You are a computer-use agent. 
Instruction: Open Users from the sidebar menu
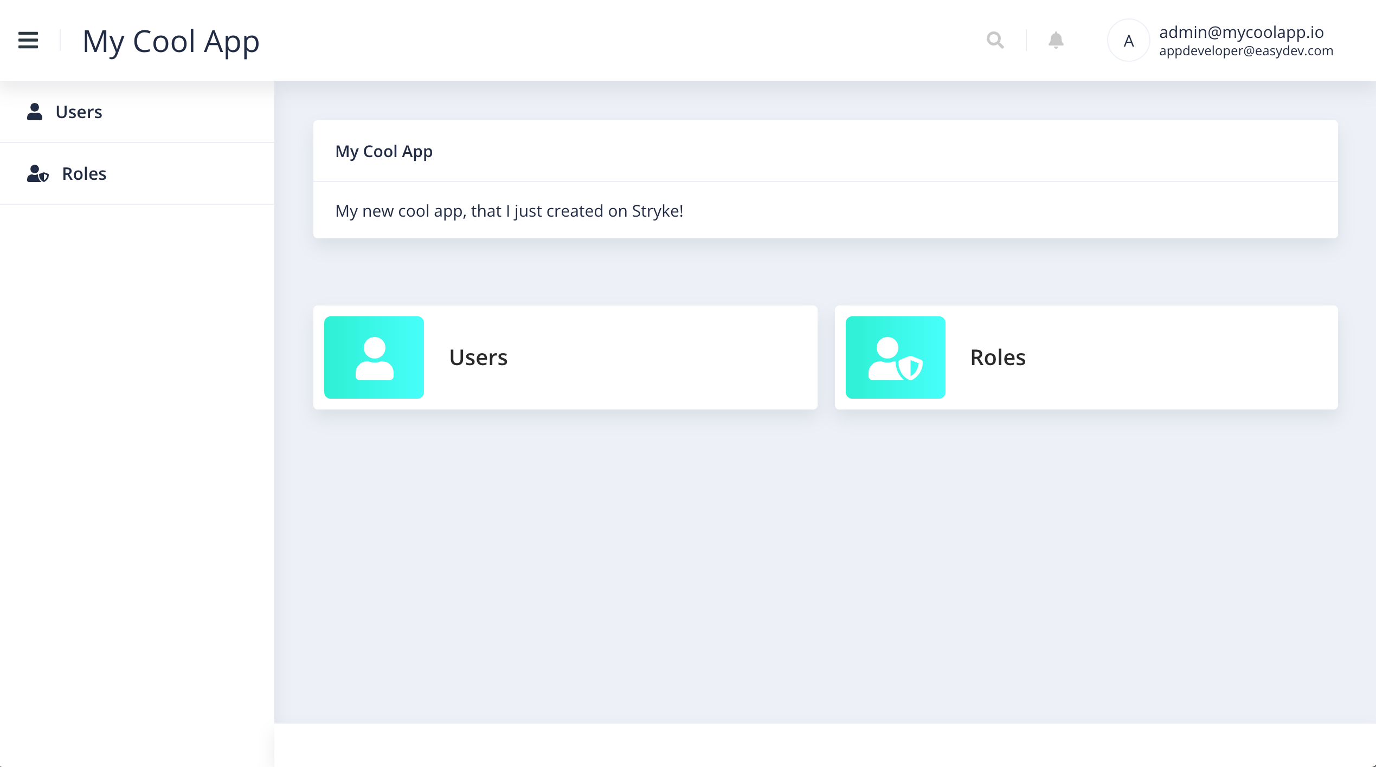tap(137, 112)
